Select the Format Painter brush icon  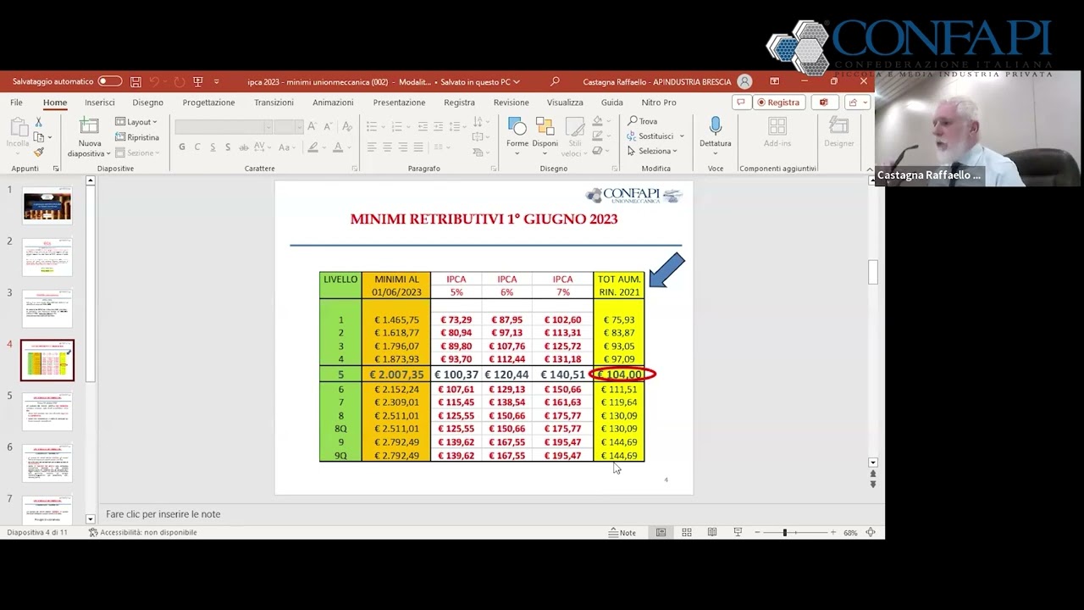pos(38,152)
